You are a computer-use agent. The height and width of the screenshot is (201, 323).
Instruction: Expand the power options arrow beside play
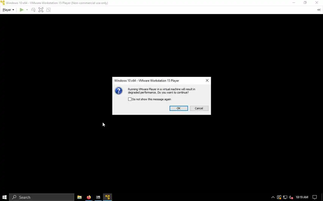pyautogui.click(x=27, y=10)
